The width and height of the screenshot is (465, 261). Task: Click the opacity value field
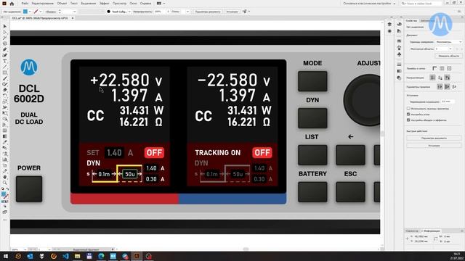click(x=160, y=12)
